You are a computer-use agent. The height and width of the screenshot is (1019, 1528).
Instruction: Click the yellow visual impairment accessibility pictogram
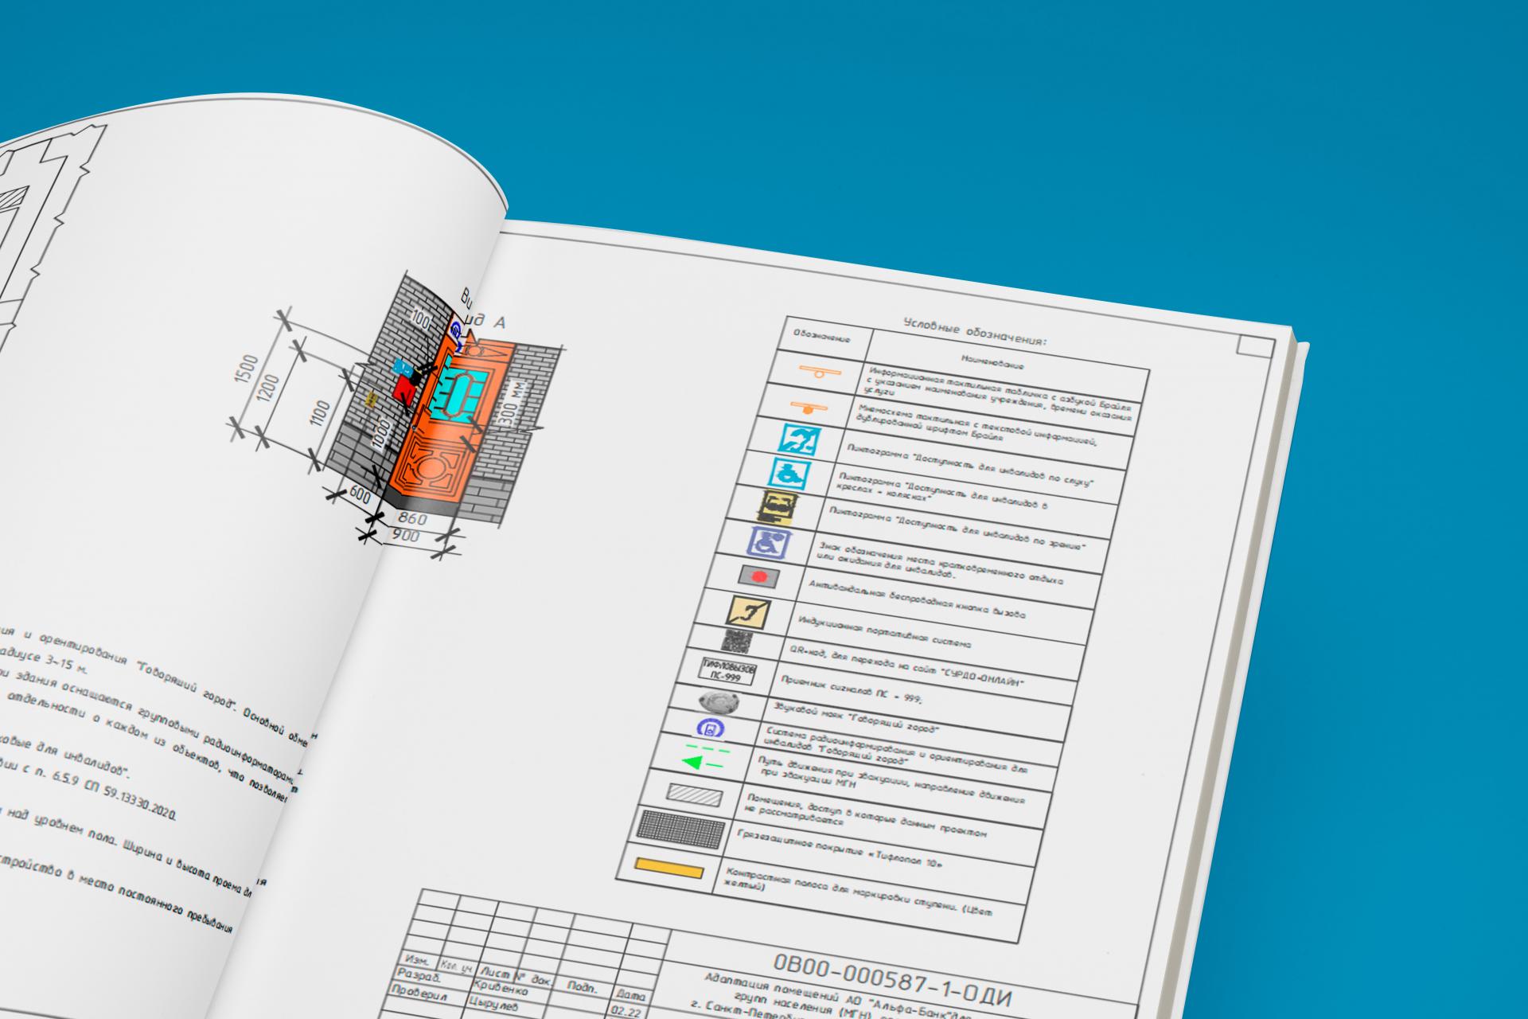[778, 506]
